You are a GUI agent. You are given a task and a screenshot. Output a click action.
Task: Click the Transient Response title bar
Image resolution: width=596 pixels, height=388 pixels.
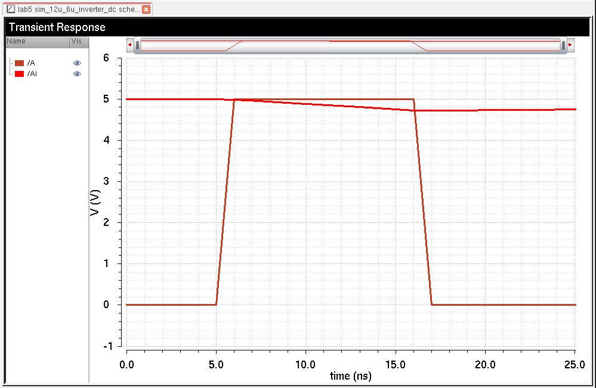click(298, 27)
